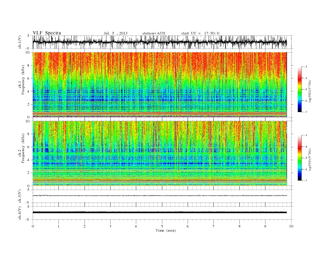Select the date 'Jul. 5, 2013' label
The image size is (328, 254).
pos(116,33)
